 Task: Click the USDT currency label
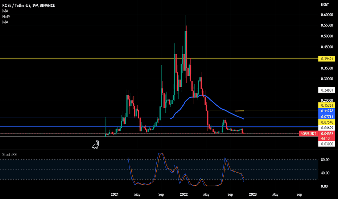(325, 5)
